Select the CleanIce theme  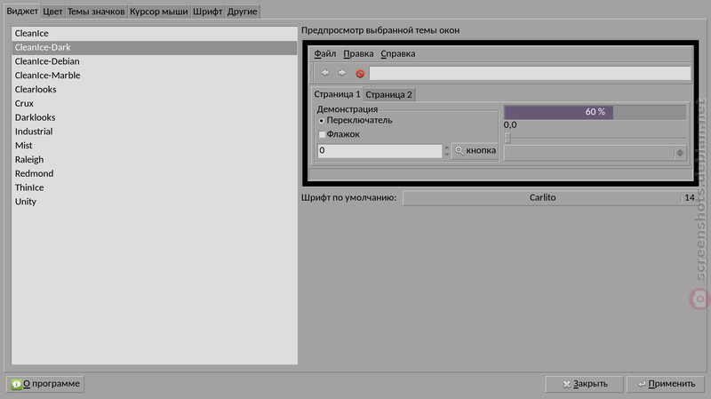click(154, 34)
